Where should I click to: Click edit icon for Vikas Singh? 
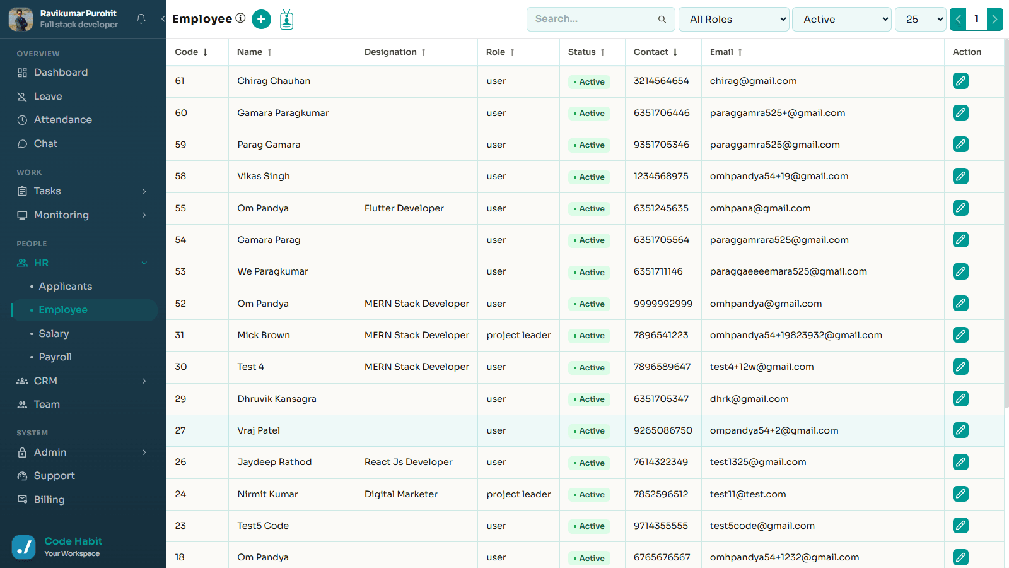[x=960, y=176]
